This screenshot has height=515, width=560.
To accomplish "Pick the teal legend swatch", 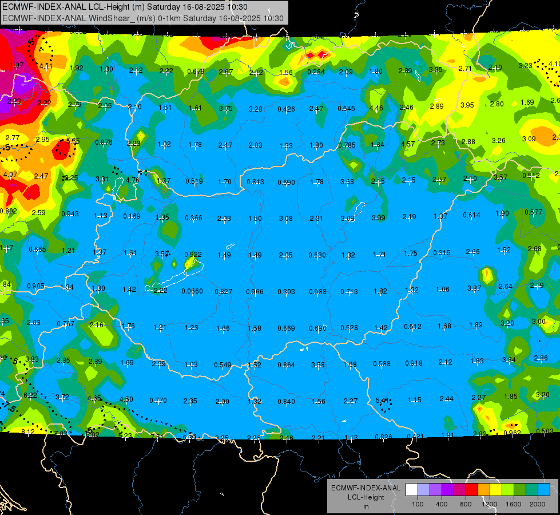I will point(532,489).
